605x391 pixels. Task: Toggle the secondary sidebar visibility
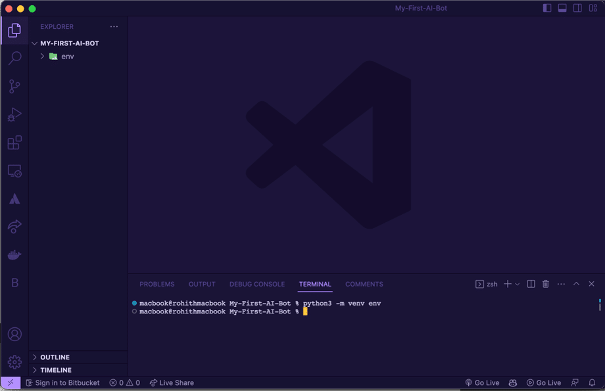pos(577,9)
